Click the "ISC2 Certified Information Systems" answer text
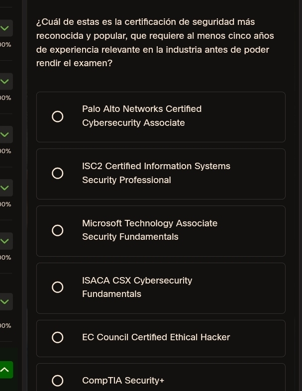 click(x=156, y=166)
